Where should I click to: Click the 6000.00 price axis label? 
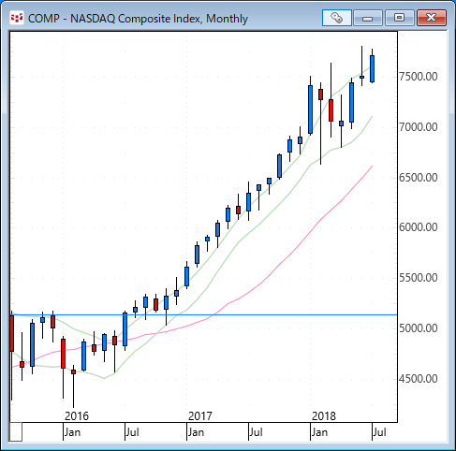[419, 227]
